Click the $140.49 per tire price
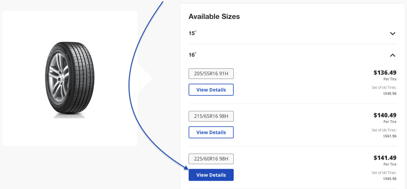Viewport: 407px width, 189px height. (385, 115)
